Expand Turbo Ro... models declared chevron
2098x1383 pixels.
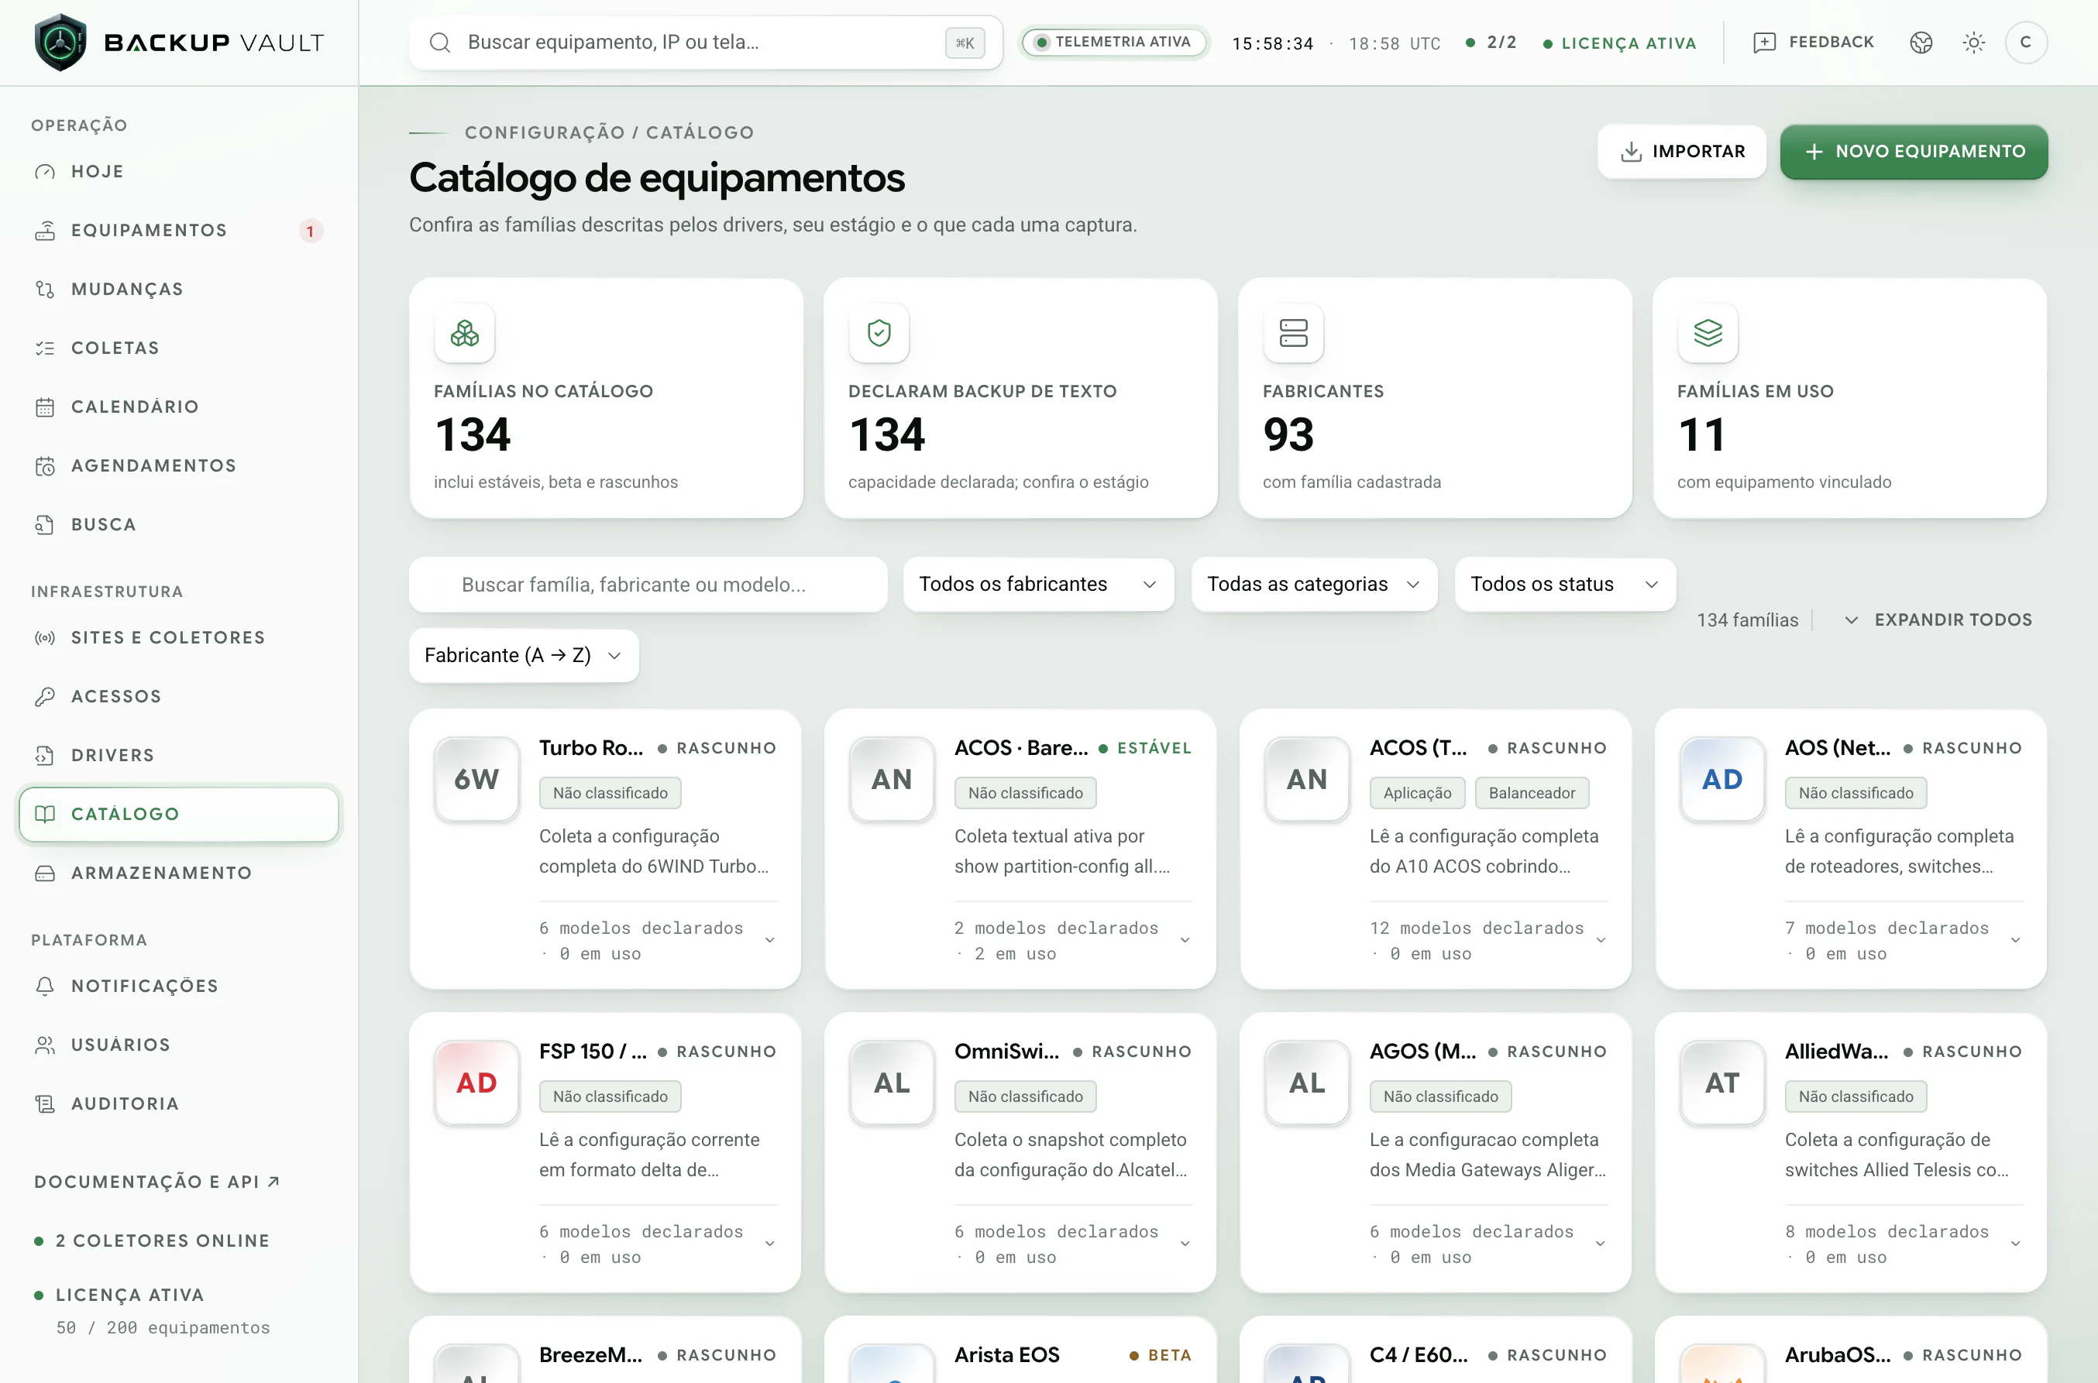point(770,940)
